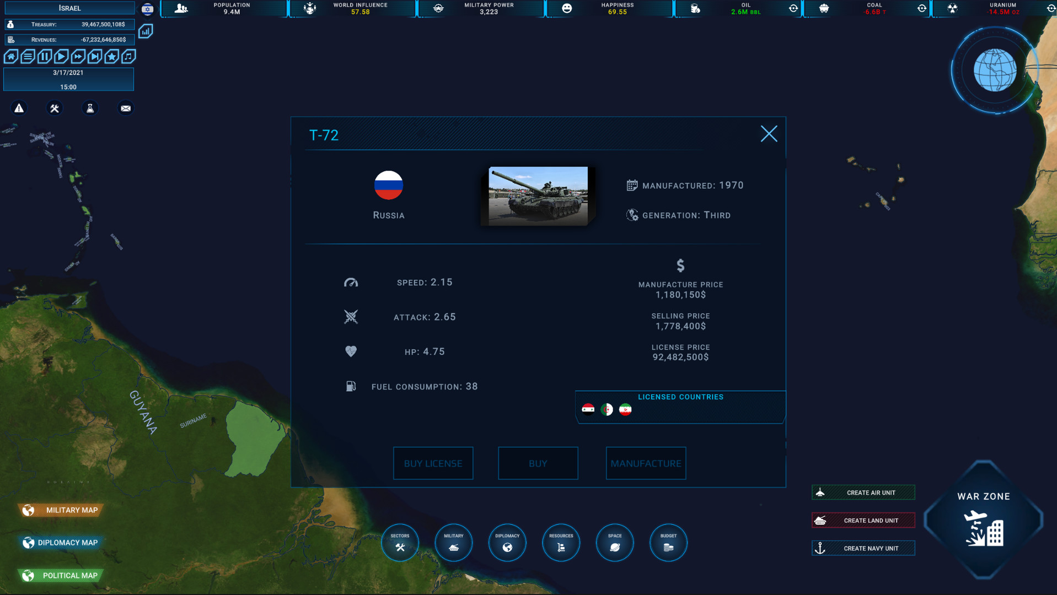The height and width of the screenshot is (595, 1057).
Task: Open the Space panel
Action: pyautogui.click(x=614, y=543)
